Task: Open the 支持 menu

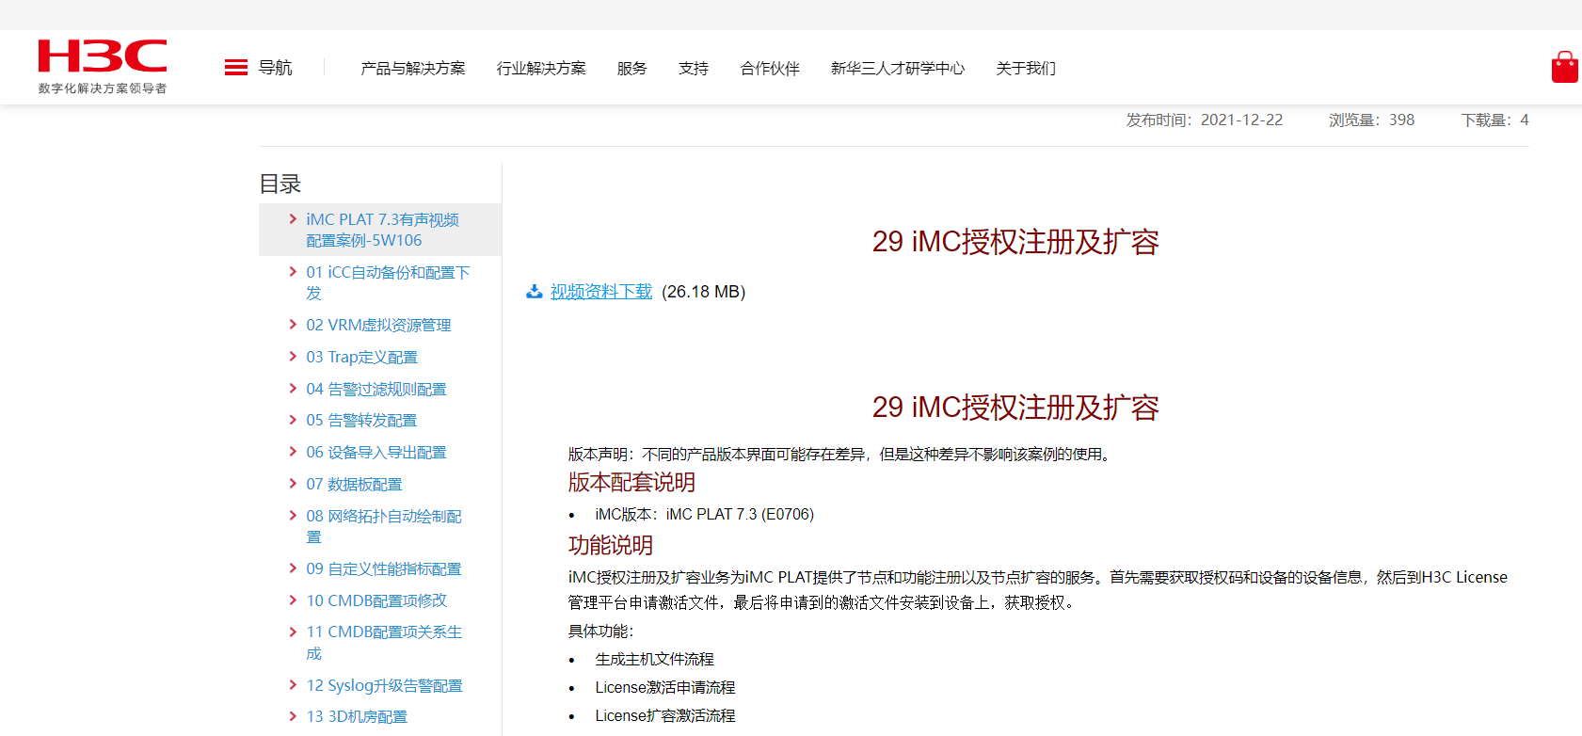Action: tap(694, 69)
